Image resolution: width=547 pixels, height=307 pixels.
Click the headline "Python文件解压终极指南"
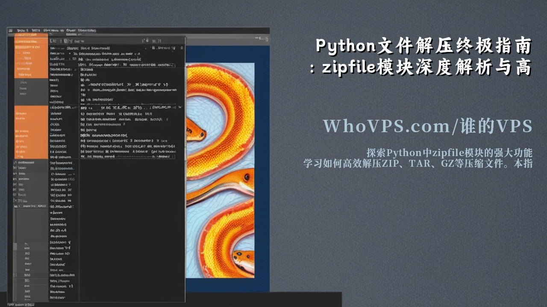423,46
